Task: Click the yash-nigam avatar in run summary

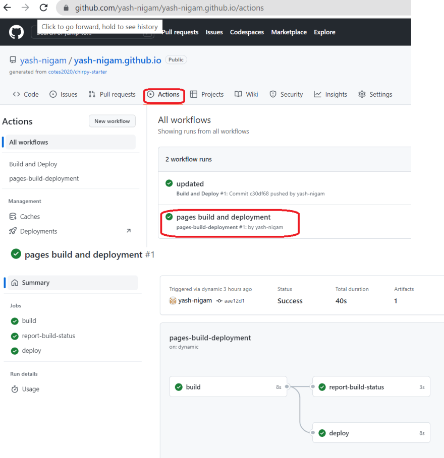Action: click(x=173, y=300)
